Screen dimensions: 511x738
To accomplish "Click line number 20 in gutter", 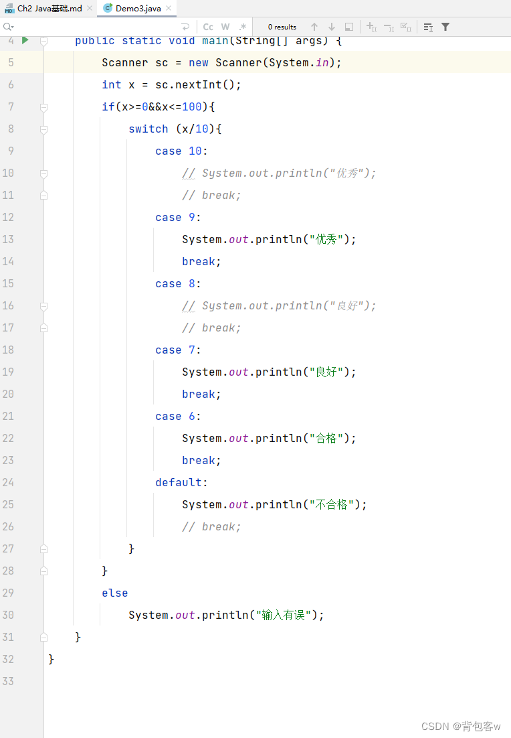I will [8, 394].
